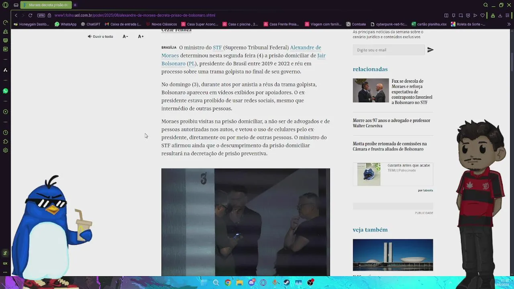The image size is (514, 289).
Task: Switch to the Moraes decreta prisão tab
Action: (x=46, y=5)
